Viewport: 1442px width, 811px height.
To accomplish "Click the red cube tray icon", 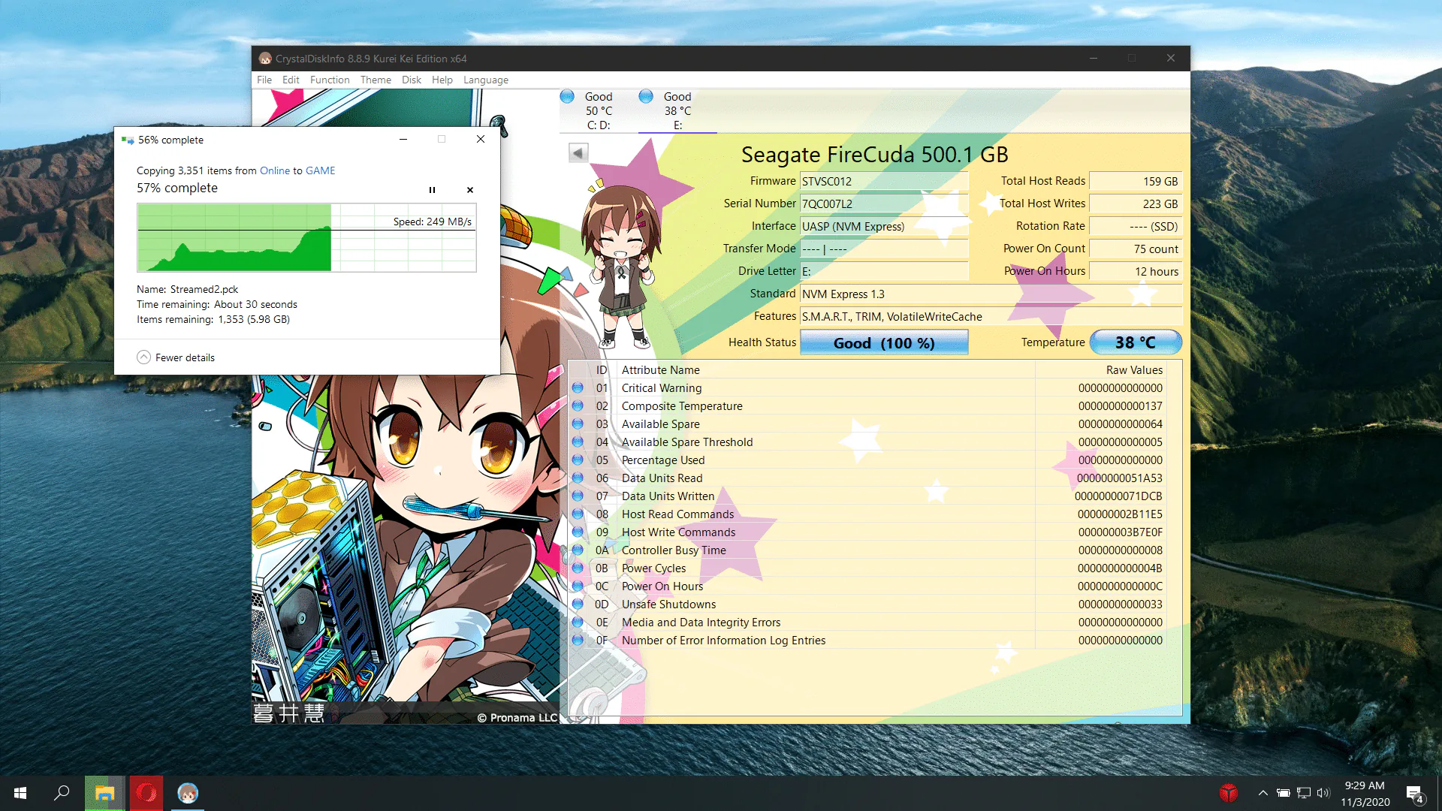I will tap(1229, 793).
